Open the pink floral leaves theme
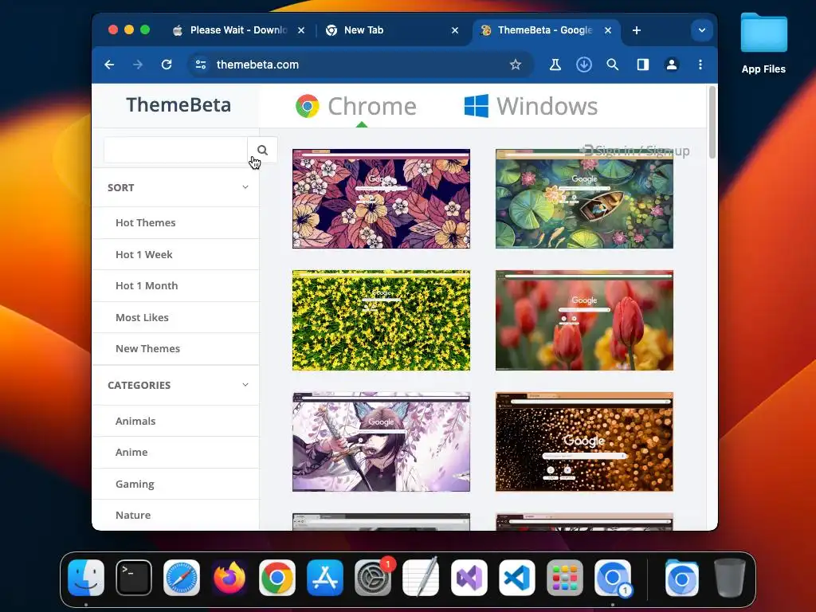 click(381, 198)
